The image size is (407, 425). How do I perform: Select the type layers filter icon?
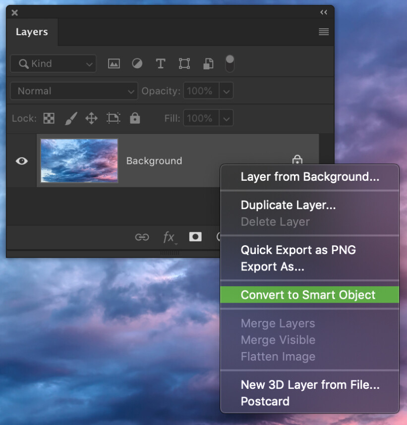pos(160,63)
